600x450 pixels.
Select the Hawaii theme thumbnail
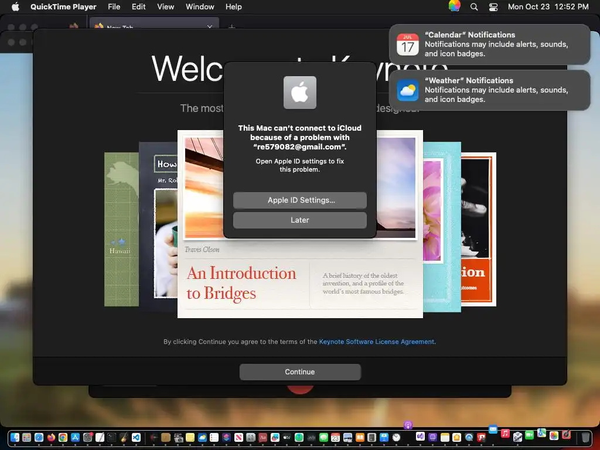click(121, 229)
